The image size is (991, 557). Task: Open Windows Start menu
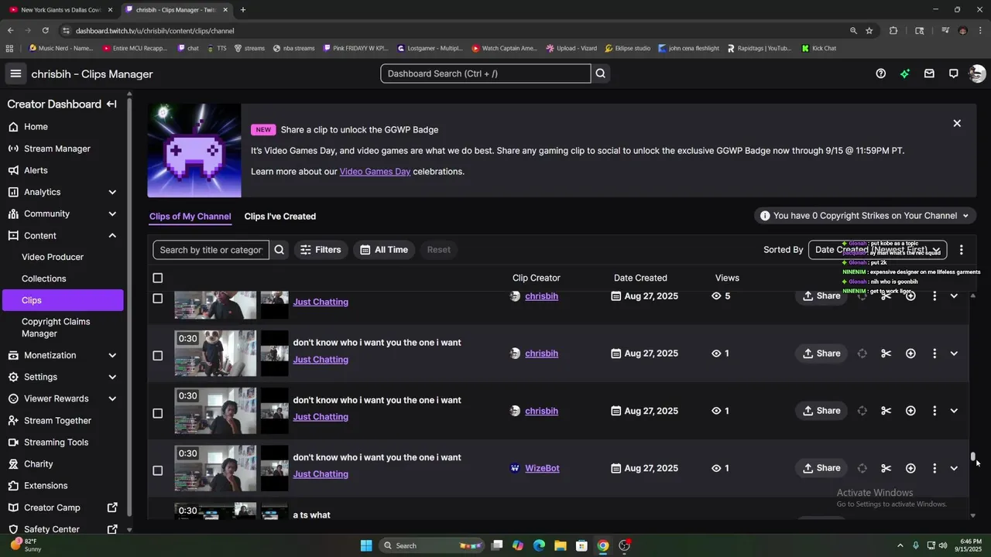tap(366, 545)
